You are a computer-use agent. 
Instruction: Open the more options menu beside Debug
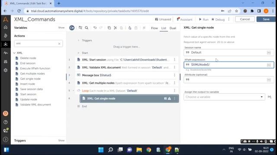point(229,19)
